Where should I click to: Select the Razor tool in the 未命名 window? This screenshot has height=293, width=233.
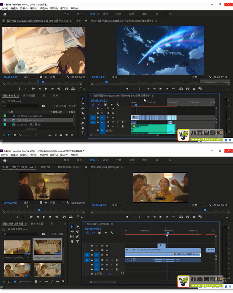(x=83, y=113)
